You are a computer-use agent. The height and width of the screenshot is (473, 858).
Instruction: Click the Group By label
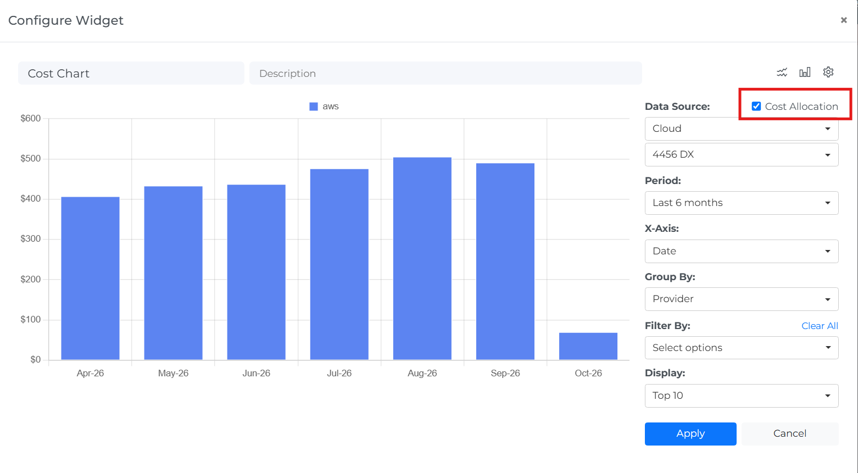[670, 277]
